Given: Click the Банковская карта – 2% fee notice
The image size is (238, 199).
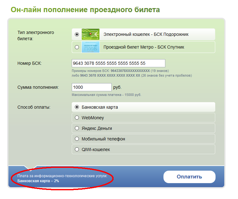Looking at the screenshot, I should 38,181.
